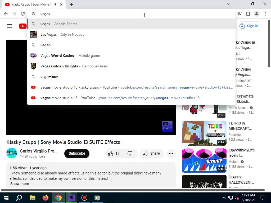The height and width of the screenshot is (203, 271).
Task: Mute the tab using the speaker icon
Action: (x=56, y=4)
